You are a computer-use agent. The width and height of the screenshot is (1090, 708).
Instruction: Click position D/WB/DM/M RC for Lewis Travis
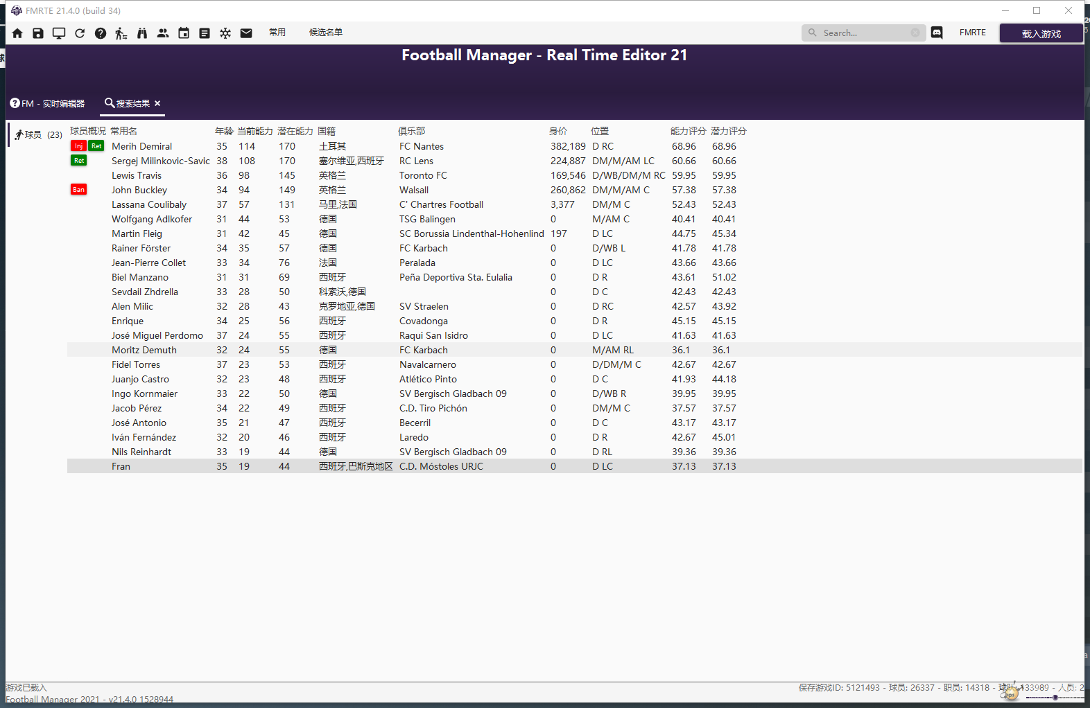pyautogui.click(x=628, y=175)
